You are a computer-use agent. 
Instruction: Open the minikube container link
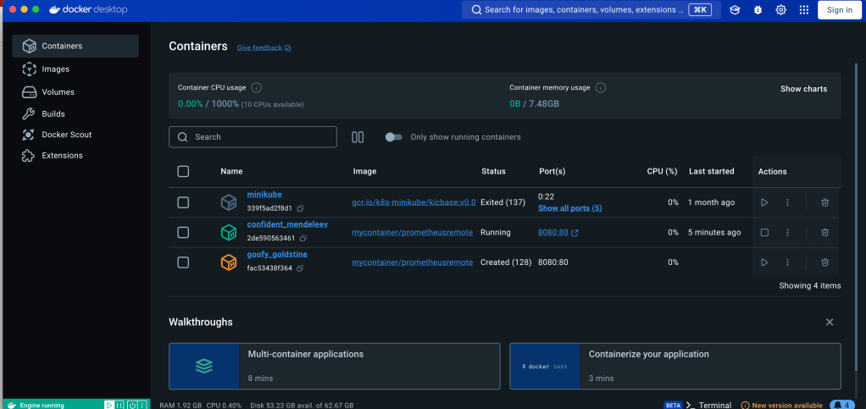(x=264, y=194)
